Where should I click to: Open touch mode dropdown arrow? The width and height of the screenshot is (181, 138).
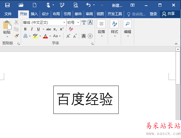53,5
